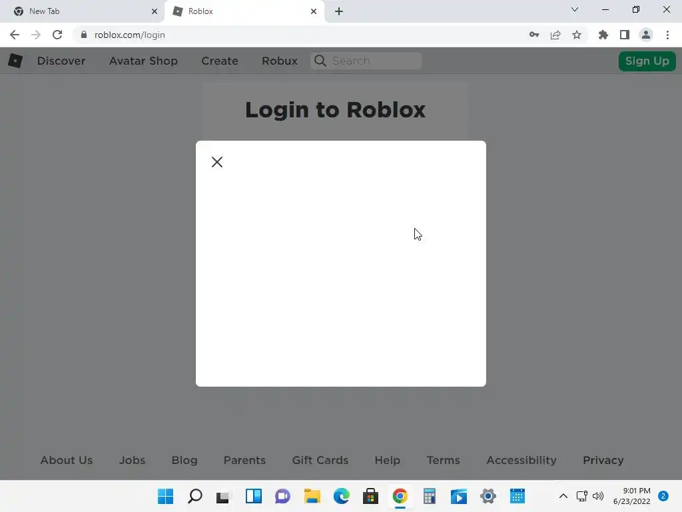Open the notification badge showing 2

(x=663, y=496)
